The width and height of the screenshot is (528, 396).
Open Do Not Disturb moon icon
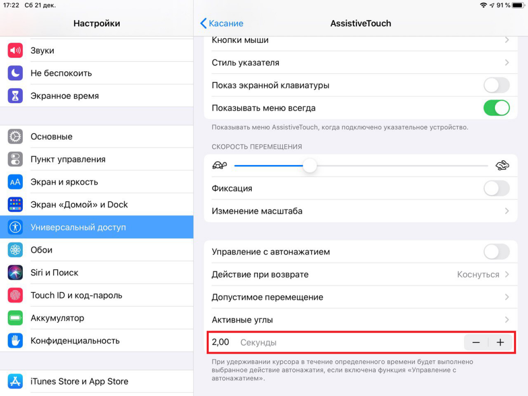pos(15,73)
